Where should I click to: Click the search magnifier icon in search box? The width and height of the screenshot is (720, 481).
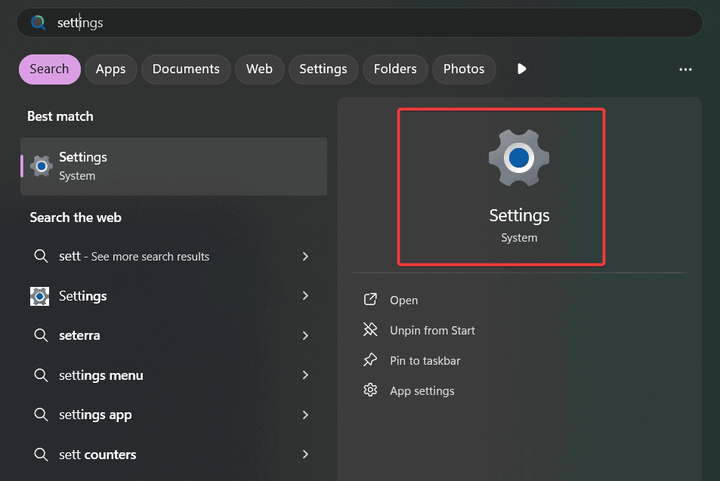38,23
